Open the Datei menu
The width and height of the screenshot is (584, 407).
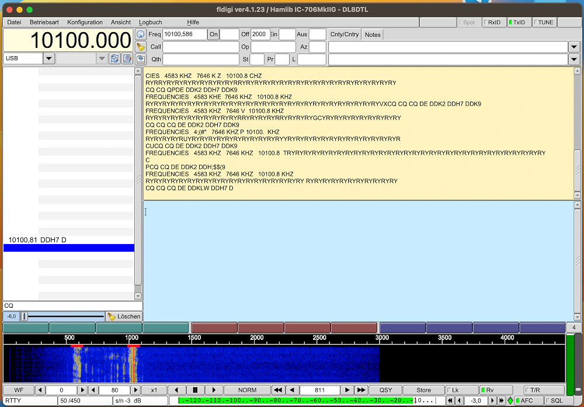pyautogui.click(x=14, y=22)
